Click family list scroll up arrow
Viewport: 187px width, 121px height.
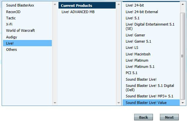coord(55,4)
